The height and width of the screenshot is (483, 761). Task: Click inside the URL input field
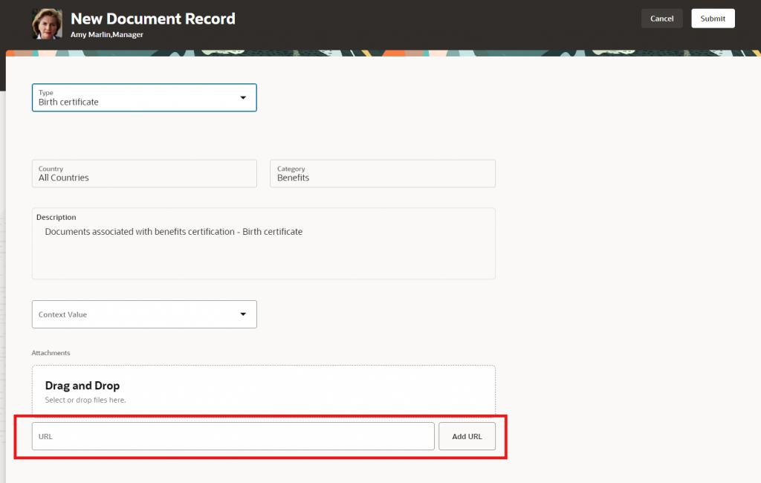(x=233, y=436)
